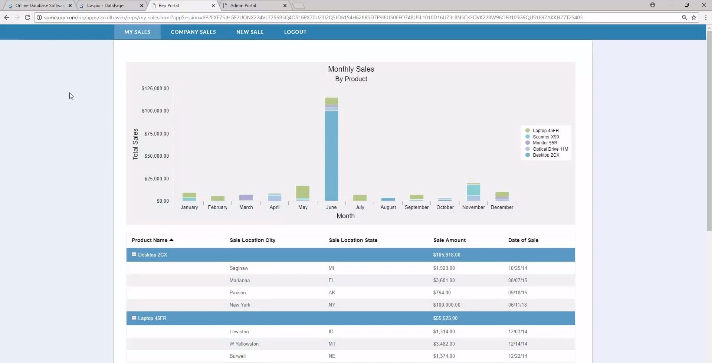Collapse the Desktop 2CX group
The height and width of the screenshot is (363, 712).
point(134,255)
